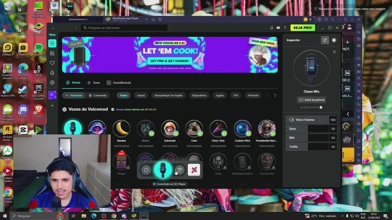This screenshot has width=392, height=220.
Task: Filter voices by Todos
Action: [x=123, y=95]
